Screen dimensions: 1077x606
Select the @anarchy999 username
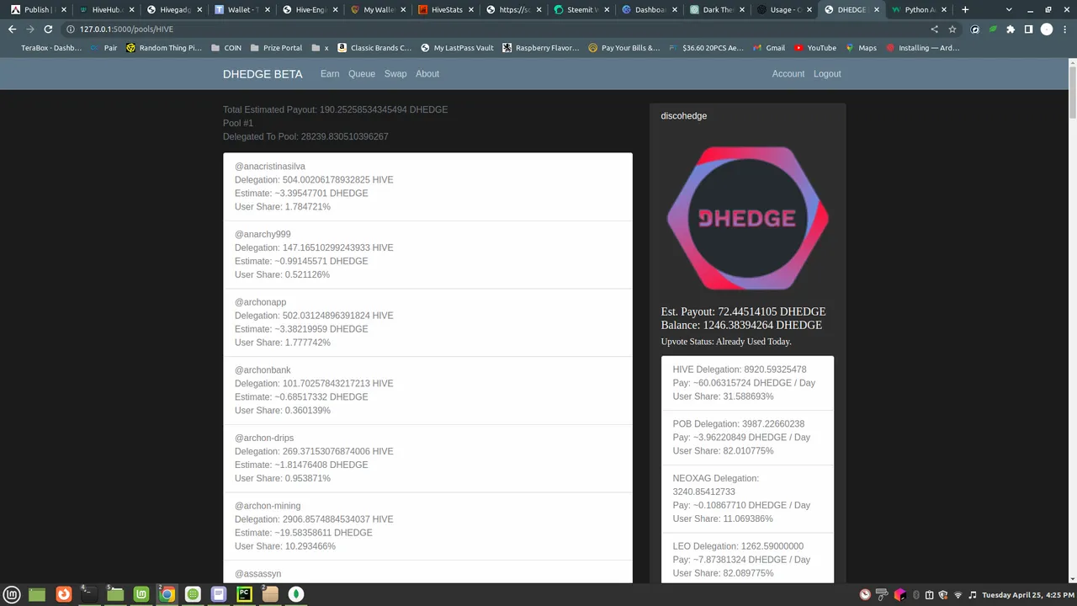[263, 234]
